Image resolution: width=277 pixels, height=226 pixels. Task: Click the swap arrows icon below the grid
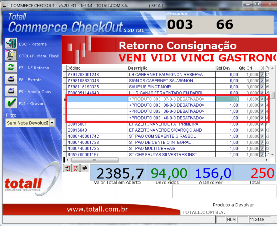pyautogui.click(x=84, y=168)
